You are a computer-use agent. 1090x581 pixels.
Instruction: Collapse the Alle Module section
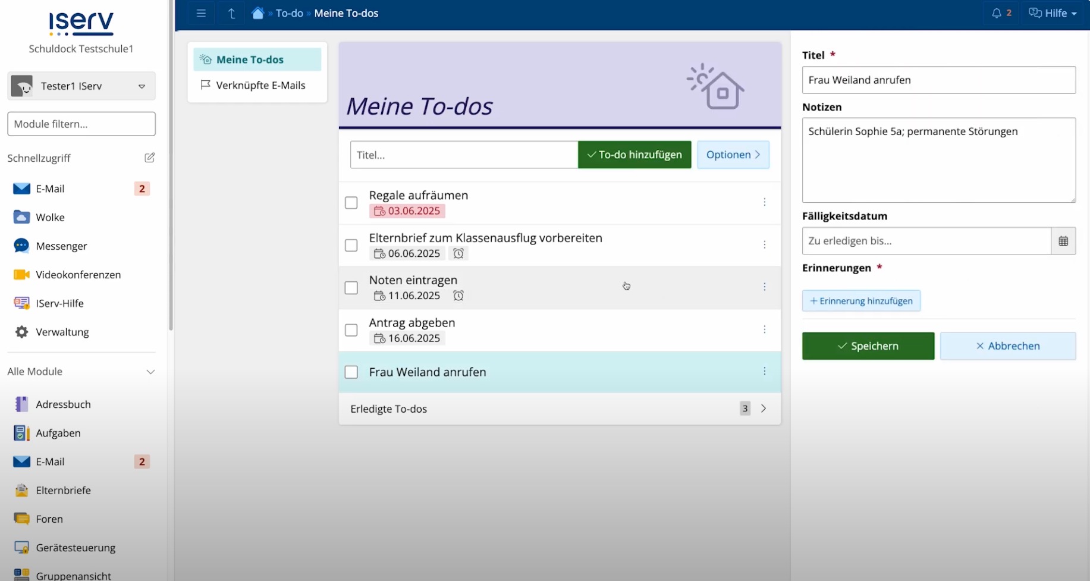(x=150, y=372)
